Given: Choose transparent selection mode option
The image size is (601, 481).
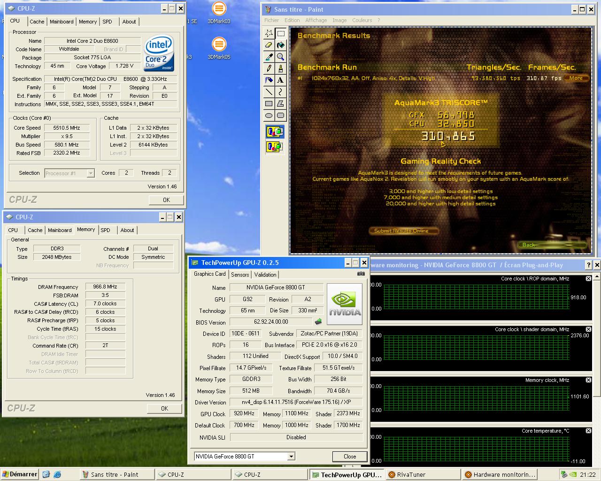Looking at the screenshot, I should point(275,147).
